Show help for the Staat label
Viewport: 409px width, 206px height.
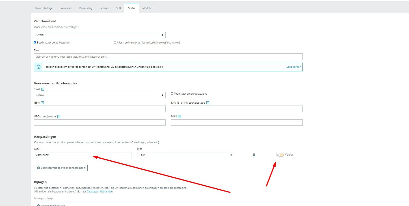point(43,89)
